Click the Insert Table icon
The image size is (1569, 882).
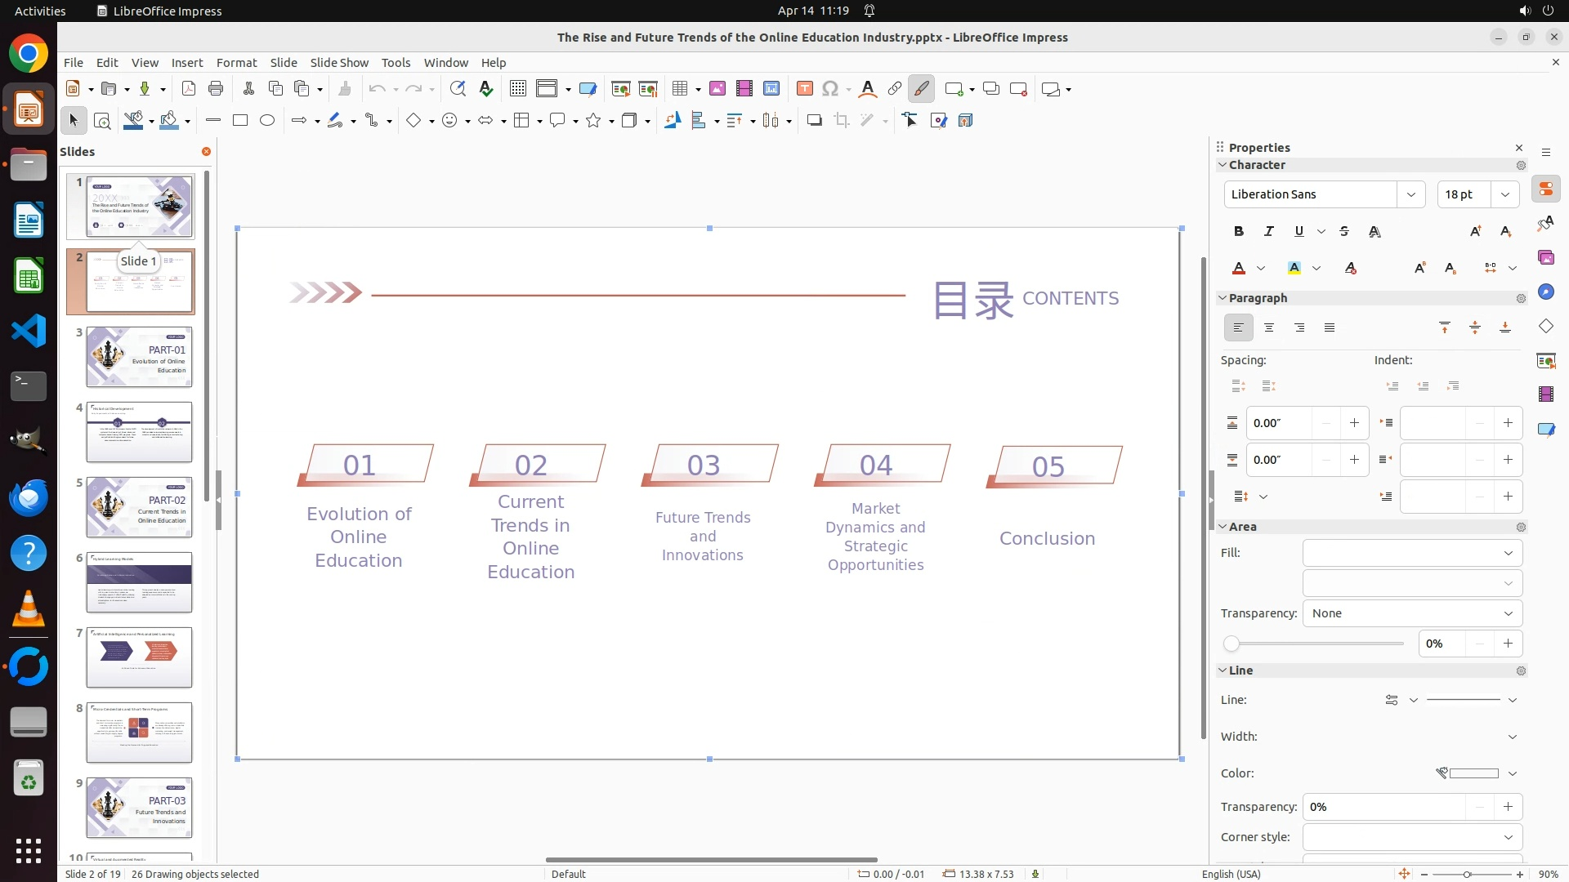pyautogui.click(x=679, y=89)
